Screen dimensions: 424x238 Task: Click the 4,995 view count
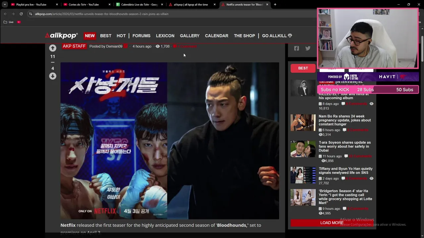[327, 213]
